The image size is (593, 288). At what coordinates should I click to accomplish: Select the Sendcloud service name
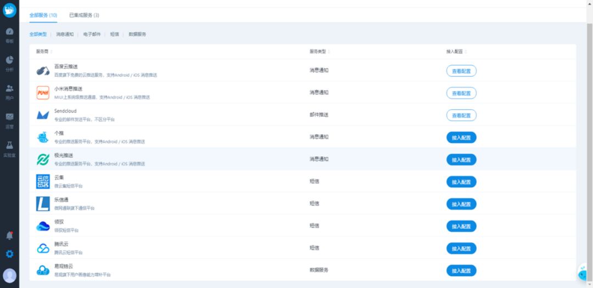(65, 111)
